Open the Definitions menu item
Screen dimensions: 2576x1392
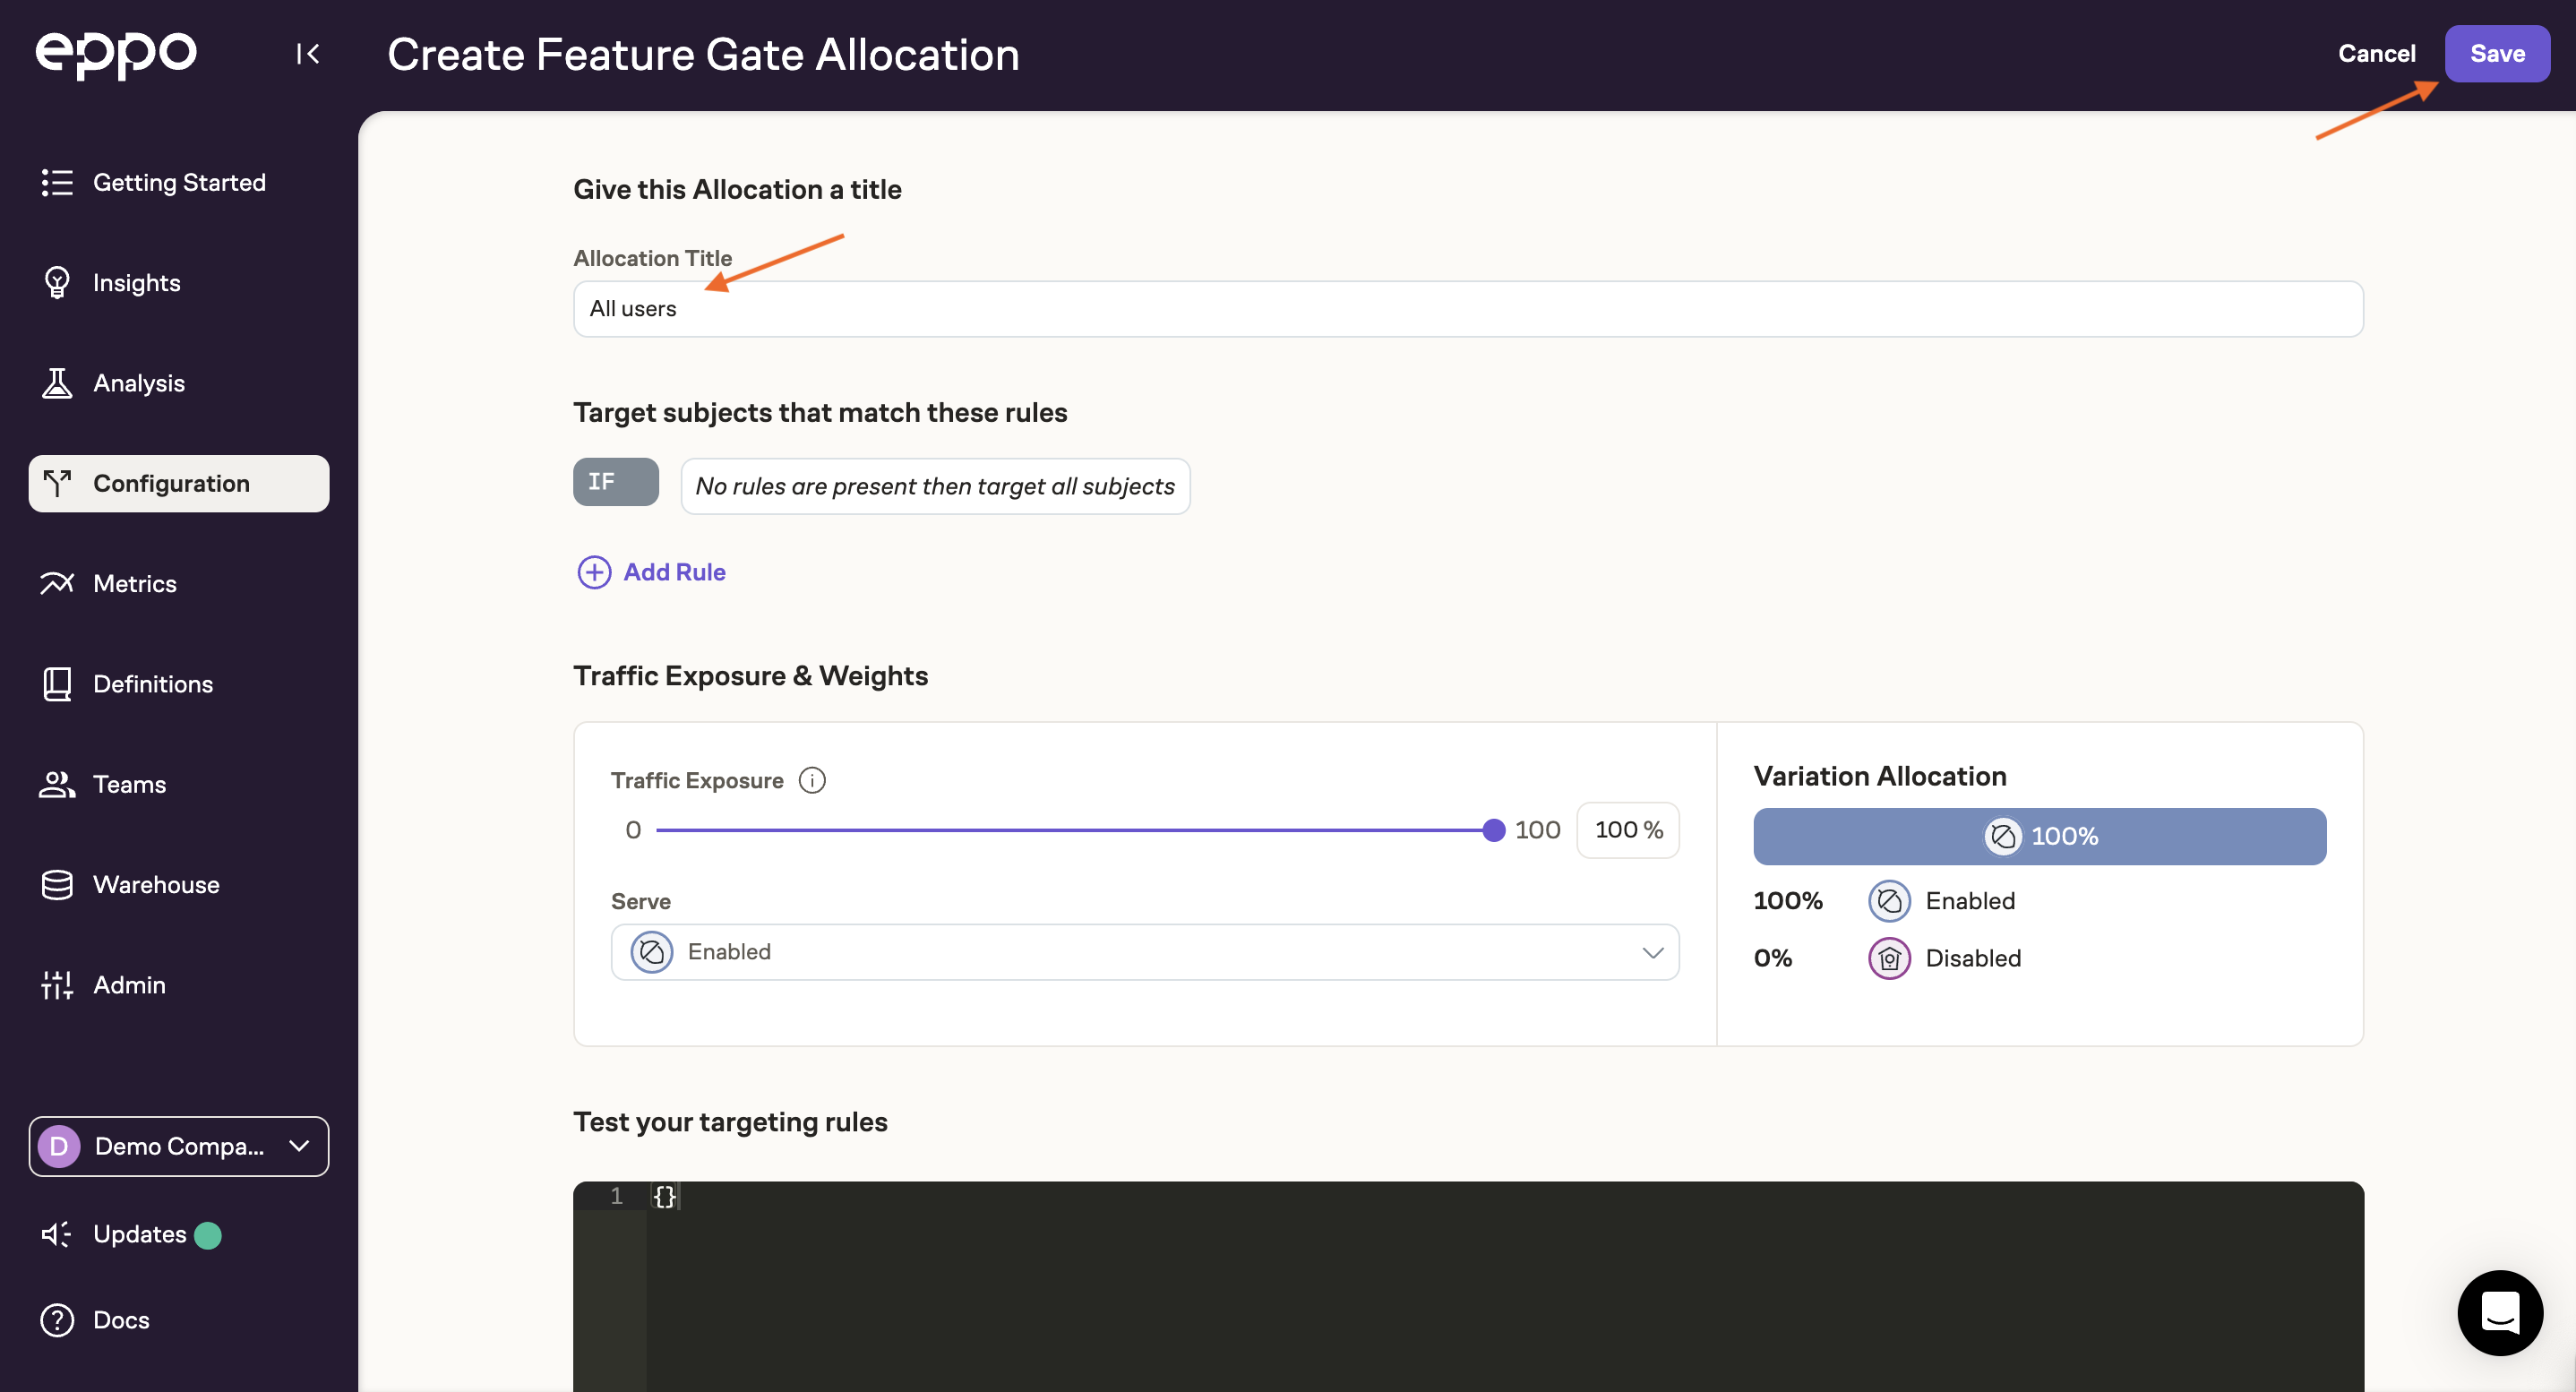point(153,684)
